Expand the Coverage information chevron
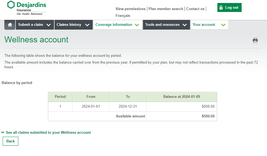This screenshot has height=156, width=267. point(137,25)
